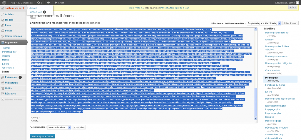
Task: Open Modèle de page template
Action: [273, 121]
